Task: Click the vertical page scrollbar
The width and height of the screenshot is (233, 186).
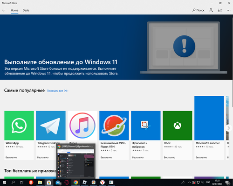Action: (232, 62)
